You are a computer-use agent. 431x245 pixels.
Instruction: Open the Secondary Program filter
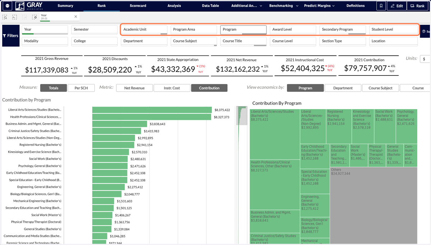click(x=342, y=30)
